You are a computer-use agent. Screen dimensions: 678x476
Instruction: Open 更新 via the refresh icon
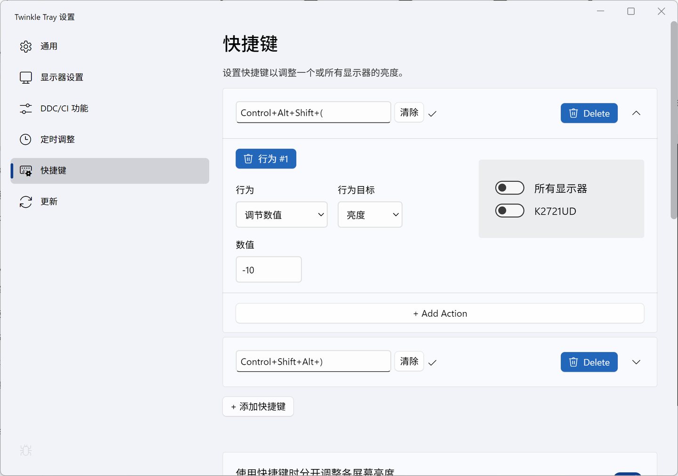(x=26, y=201)
